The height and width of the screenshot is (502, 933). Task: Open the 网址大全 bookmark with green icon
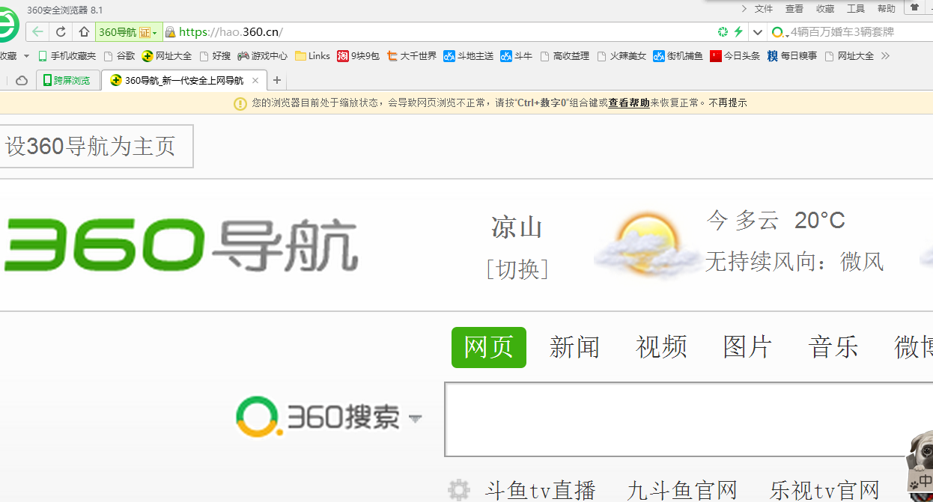click(167, 56)
